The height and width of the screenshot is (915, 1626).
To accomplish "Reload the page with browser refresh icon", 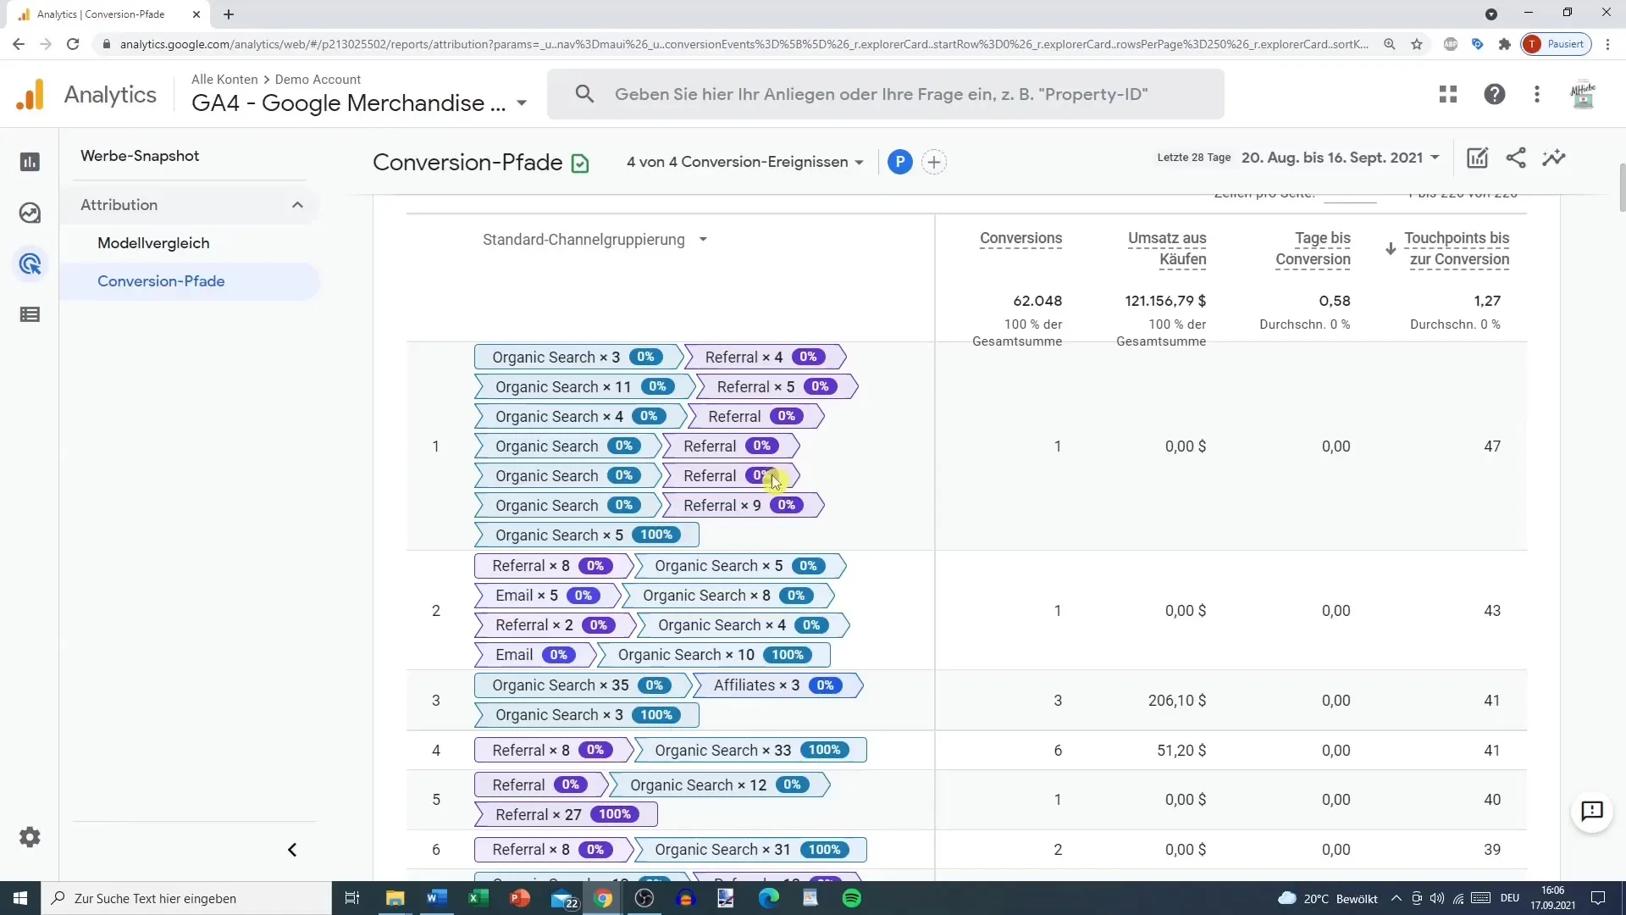I will pos(73,44).
